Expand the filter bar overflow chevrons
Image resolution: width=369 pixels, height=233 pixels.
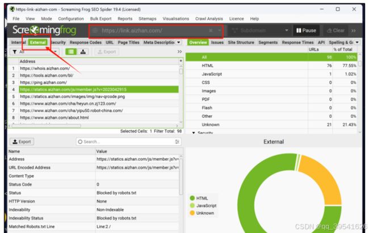pyautogui.click(x=179, y=52)
